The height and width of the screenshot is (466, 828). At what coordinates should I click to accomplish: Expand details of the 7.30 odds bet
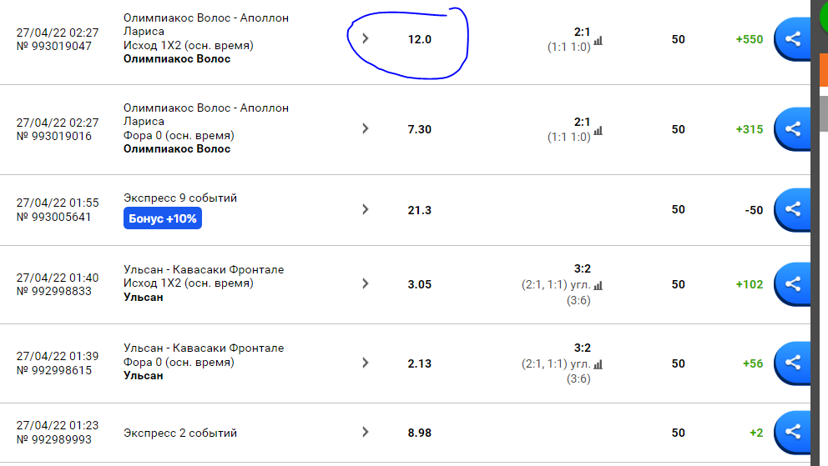[365, 128]
